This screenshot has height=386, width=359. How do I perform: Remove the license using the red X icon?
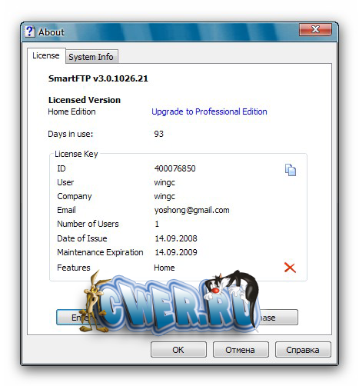290,268
